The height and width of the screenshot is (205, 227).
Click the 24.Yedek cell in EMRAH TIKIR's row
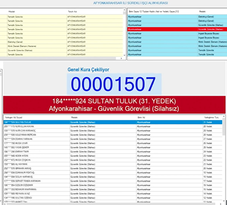pos(212,152)
